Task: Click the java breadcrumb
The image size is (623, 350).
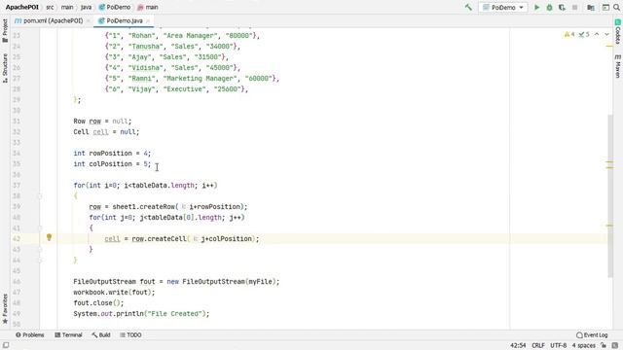Action: coord(86,7)
